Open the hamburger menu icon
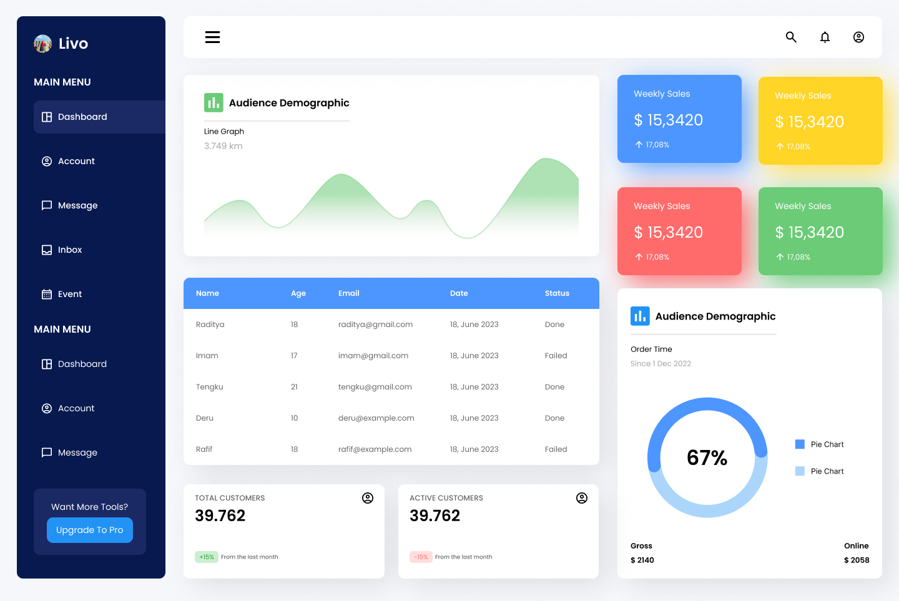Image resolution: width=899 pixels, height=601 pixels. pos(212,37)
